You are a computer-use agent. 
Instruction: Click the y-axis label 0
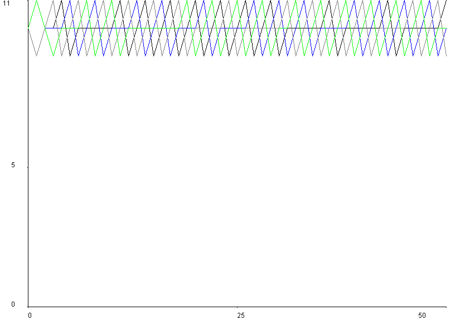[x=13, y=304]
